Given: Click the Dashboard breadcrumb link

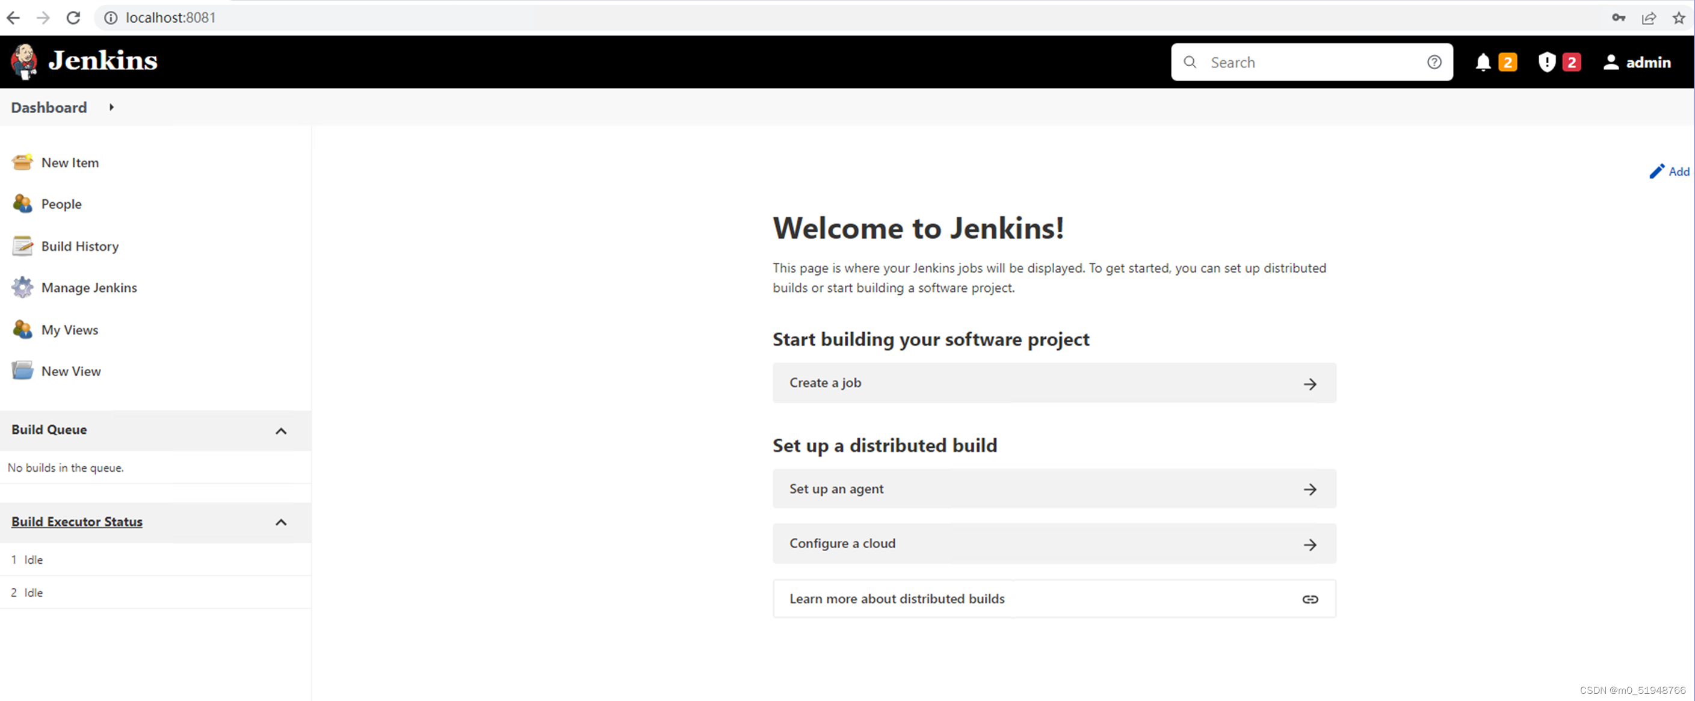Looking at the screenshot, I should [49, 107].
